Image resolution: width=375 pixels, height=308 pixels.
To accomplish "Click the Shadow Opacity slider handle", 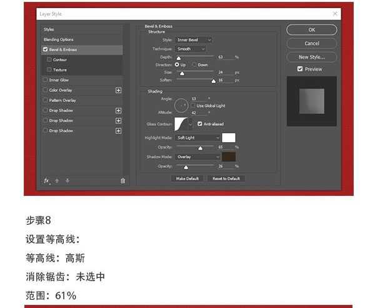I will click(186, 167).
